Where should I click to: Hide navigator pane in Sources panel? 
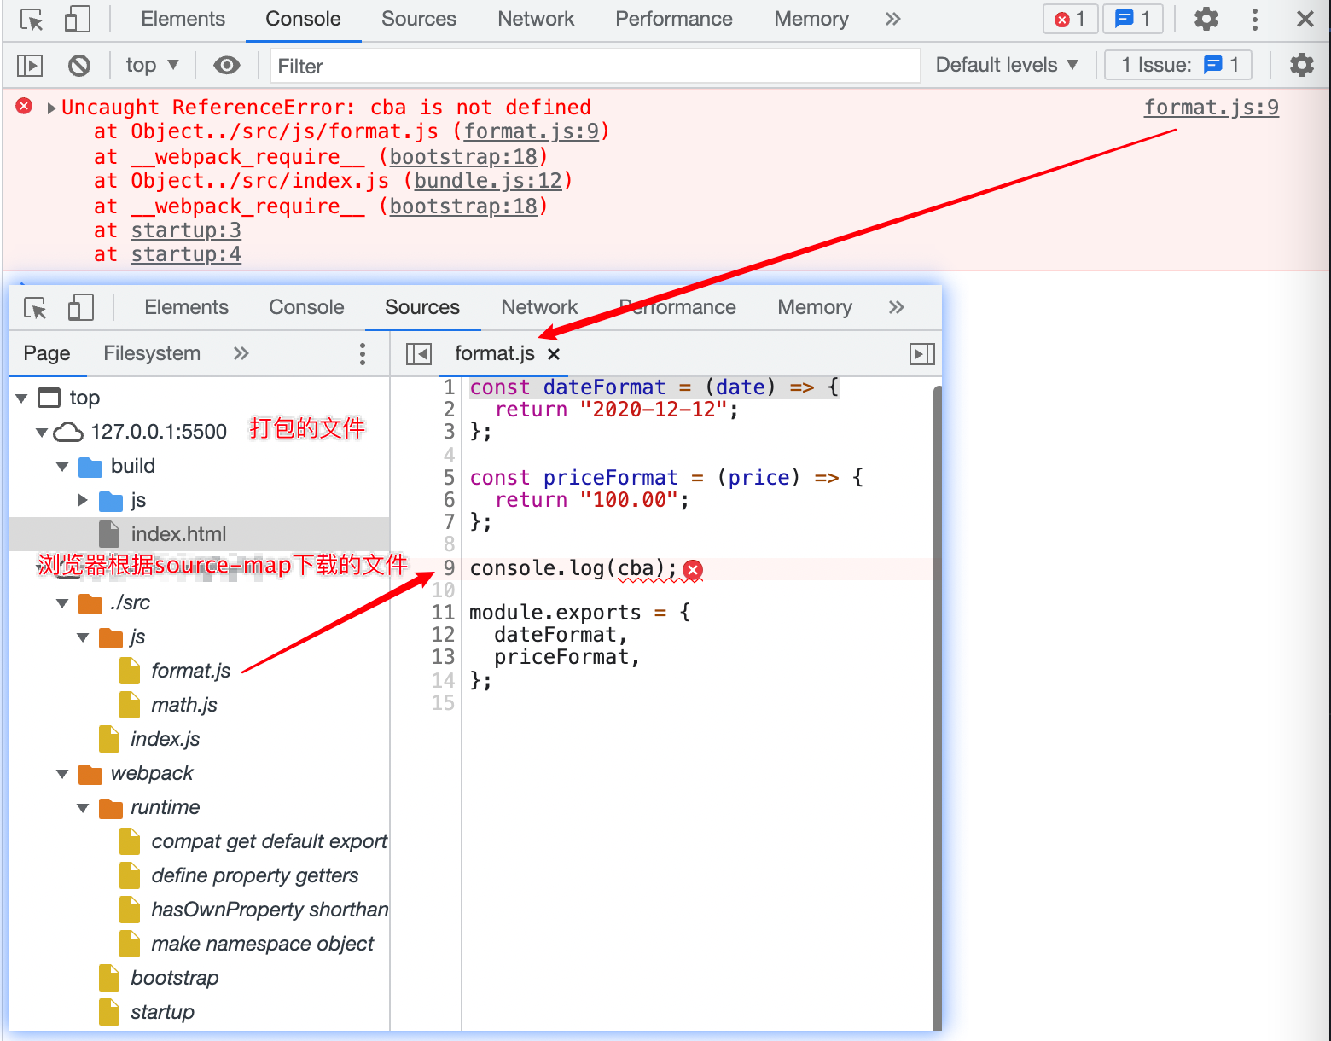tap(419, 354)
